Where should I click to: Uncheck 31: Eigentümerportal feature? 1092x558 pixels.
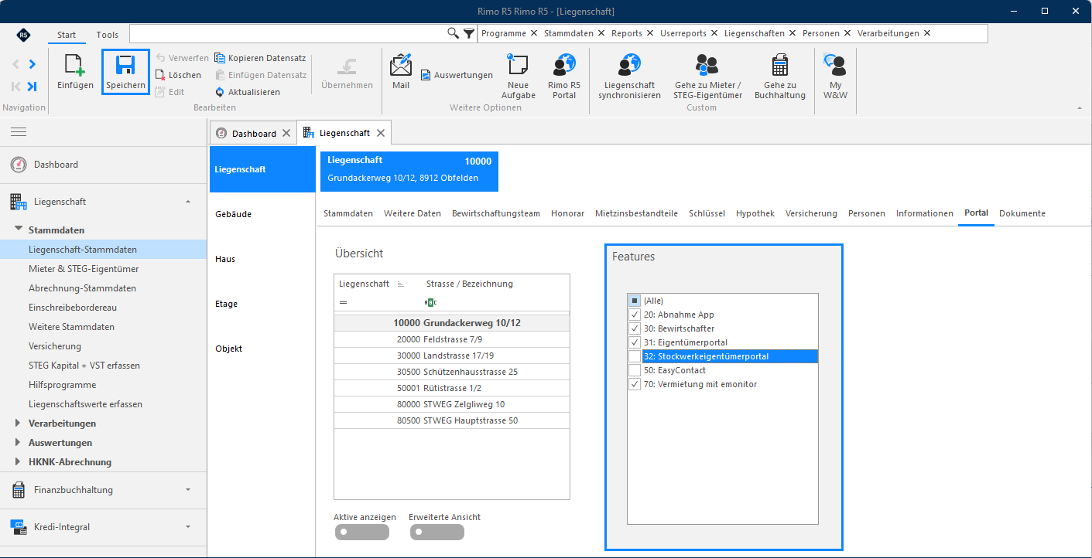pos(635,342)
